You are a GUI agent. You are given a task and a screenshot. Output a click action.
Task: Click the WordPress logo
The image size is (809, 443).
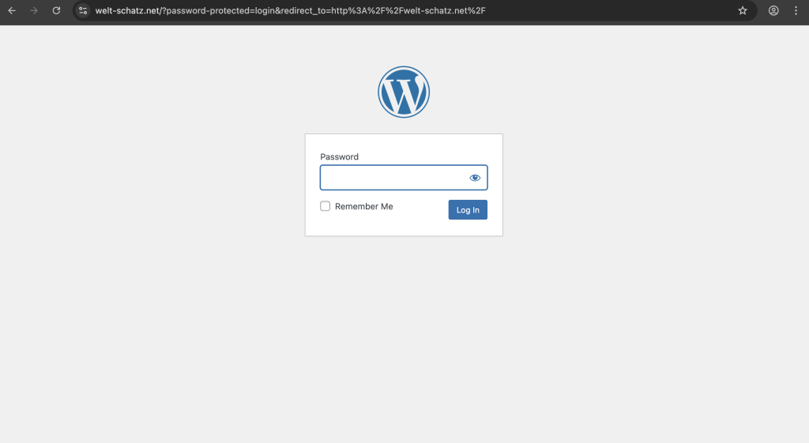click(404, 92)
